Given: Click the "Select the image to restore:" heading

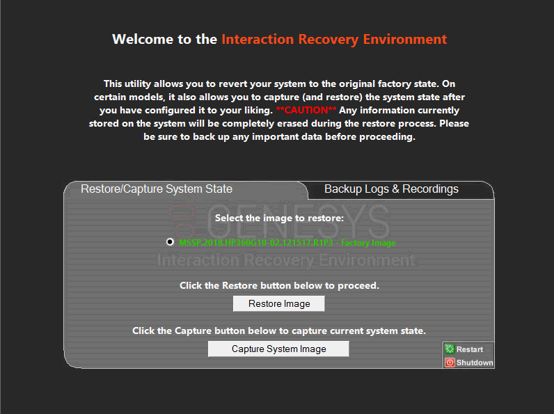Looking at the screenshot, I should 279,218.
